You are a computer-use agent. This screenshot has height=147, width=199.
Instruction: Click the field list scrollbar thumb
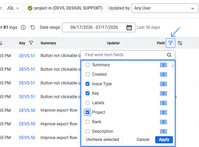(x=173, y=66)
